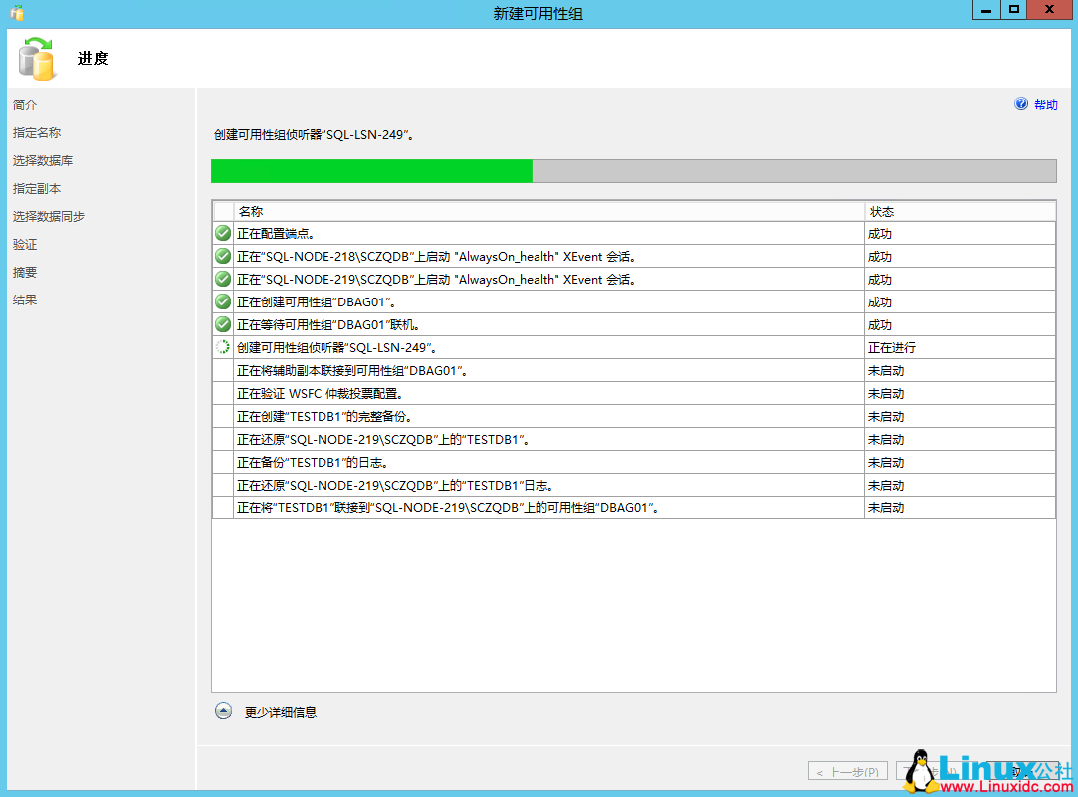Click the green progress bar
Image resolution: width=1078 pixels, height=797 pixels.
click(x=371, y=170)
